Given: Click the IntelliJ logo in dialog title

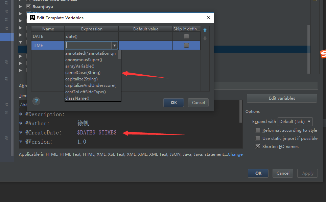Looking at the screenshot, I should pos(32,18).
